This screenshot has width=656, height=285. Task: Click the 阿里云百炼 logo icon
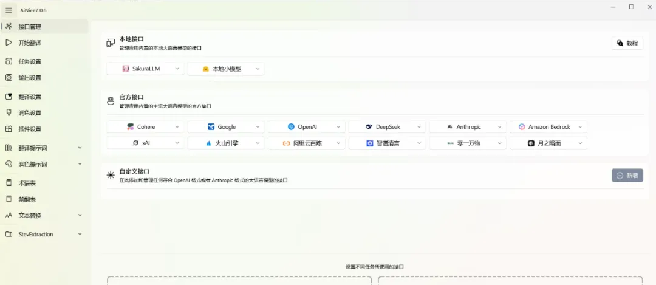tap(287, 143)
